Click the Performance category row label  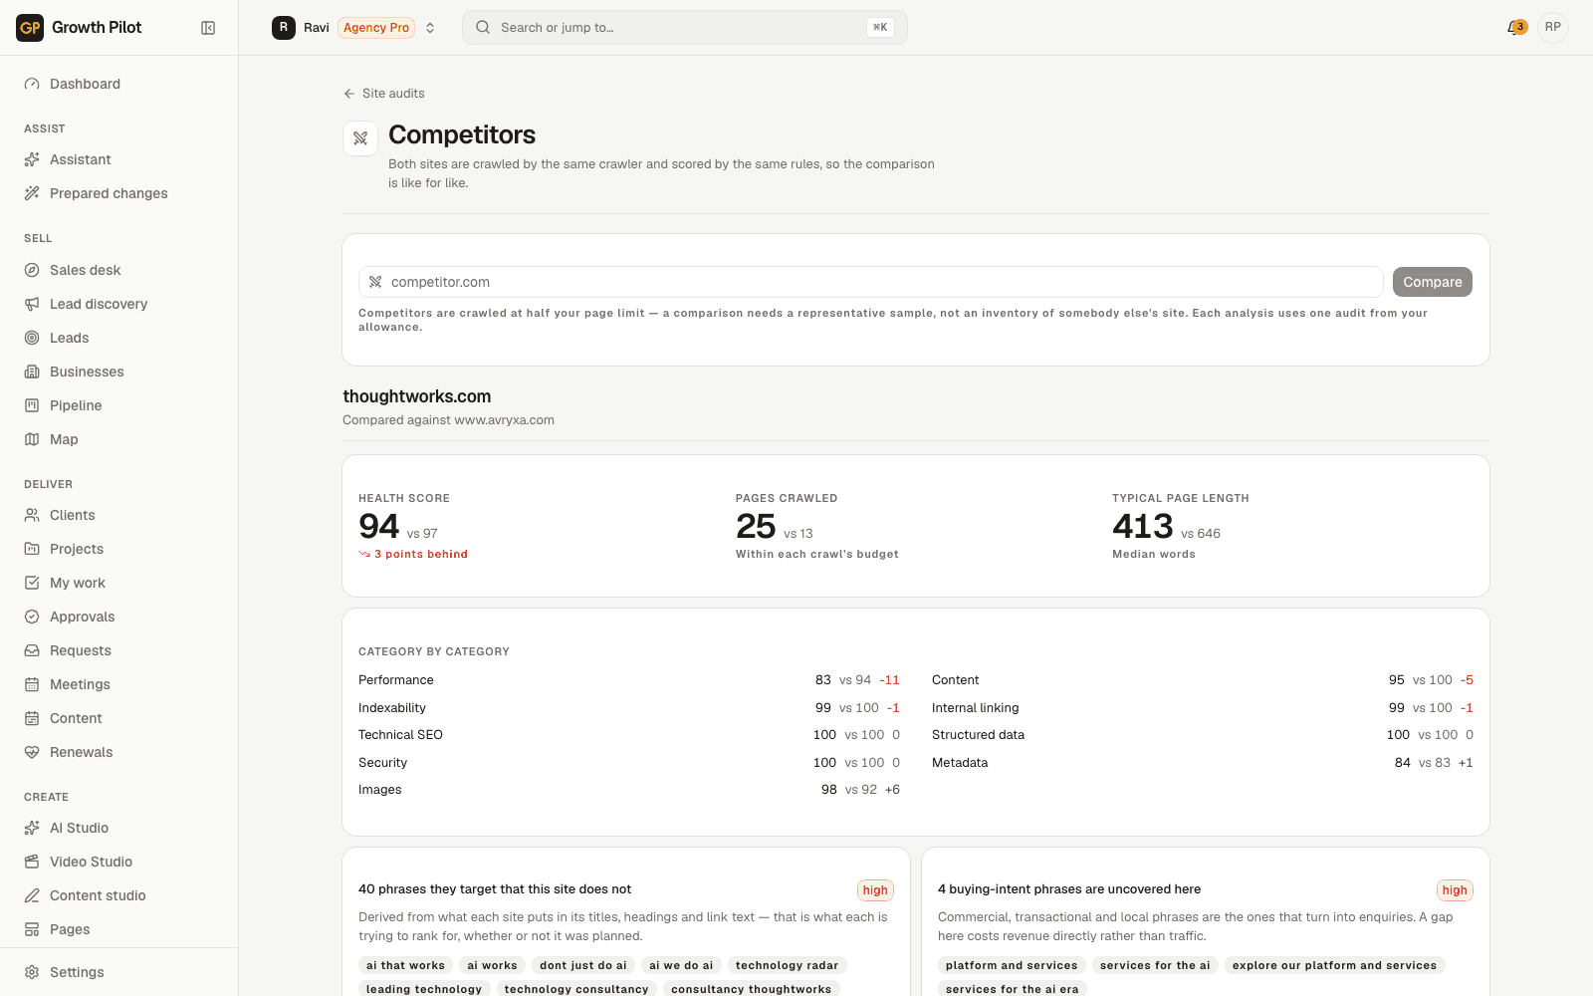pyautogui.click(x=396, y=680)
